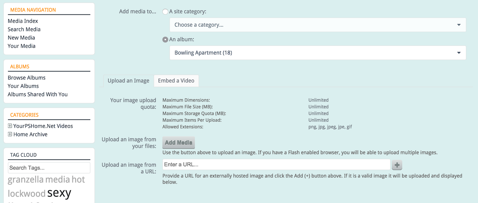Open Browse Albums

[27, 78]
